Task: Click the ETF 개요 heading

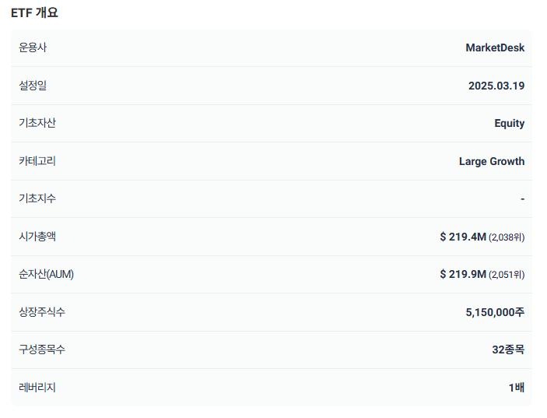Action: tap(34, 13)
